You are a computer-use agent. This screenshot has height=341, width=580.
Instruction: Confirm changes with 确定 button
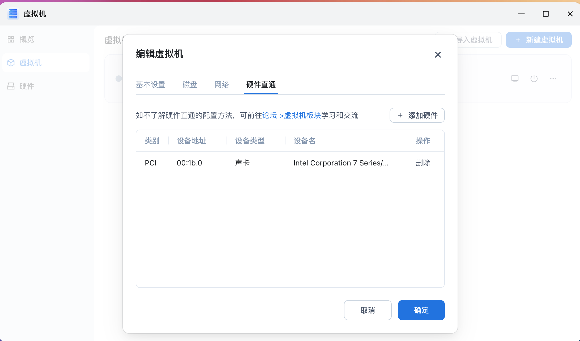coord(421,310)
